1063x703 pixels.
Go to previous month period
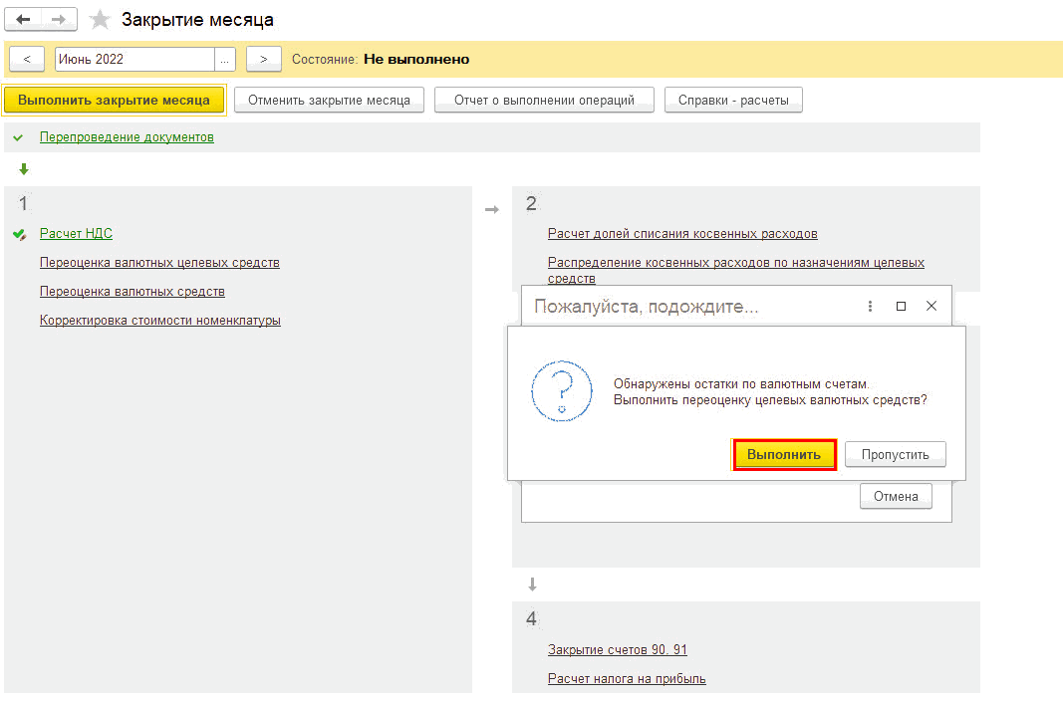click(x=26, y=60)
